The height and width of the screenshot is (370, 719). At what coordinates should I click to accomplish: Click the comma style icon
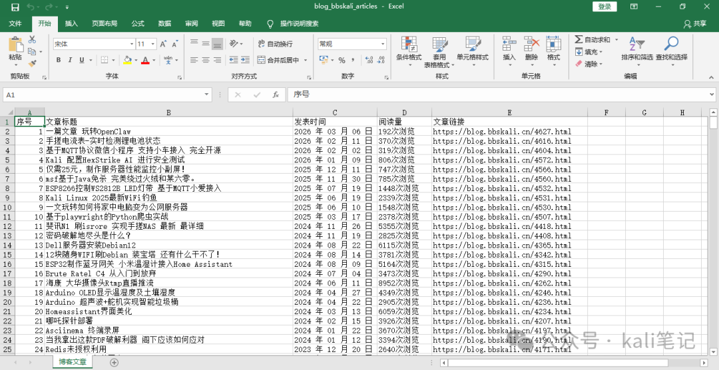pyautogui.click(x=353, y=60)
